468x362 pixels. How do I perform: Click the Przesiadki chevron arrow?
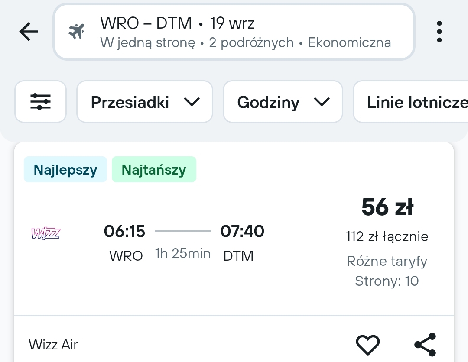pos(192,102)
